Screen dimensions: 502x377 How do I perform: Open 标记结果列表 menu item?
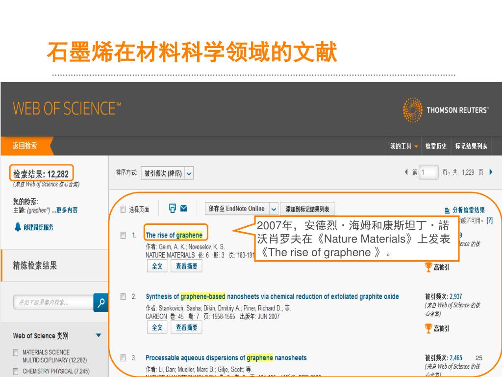click(471, 146)
